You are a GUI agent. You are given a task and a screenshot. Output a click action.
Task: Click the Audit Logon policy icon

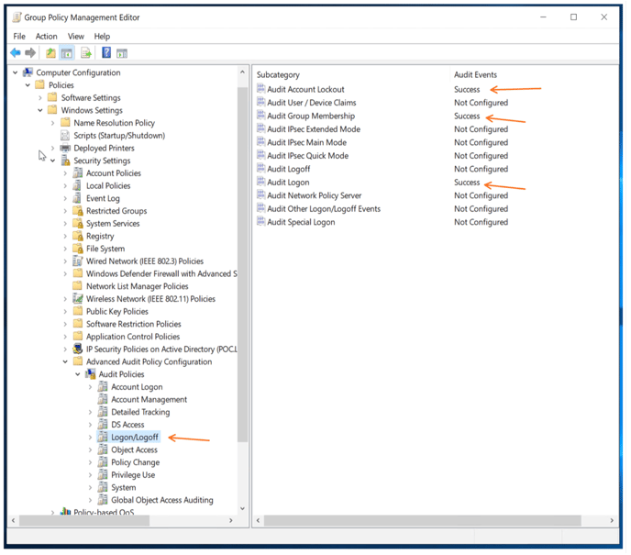point(260,183)
